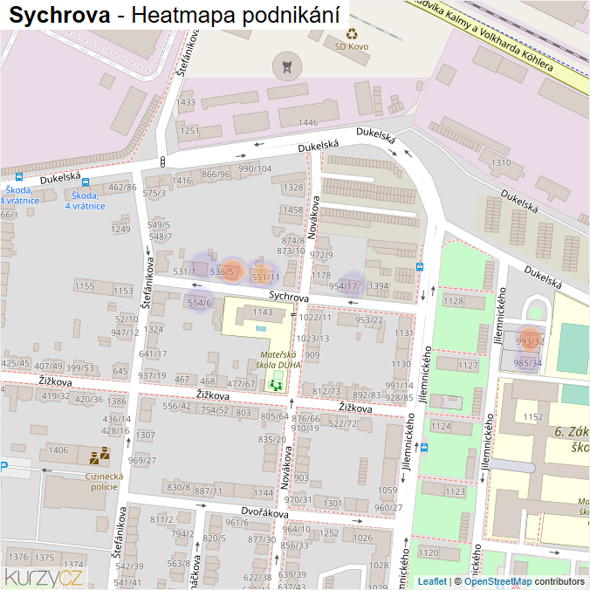Click building number 1251
Screen dimensions: 590x590
(x=189, y=131)
